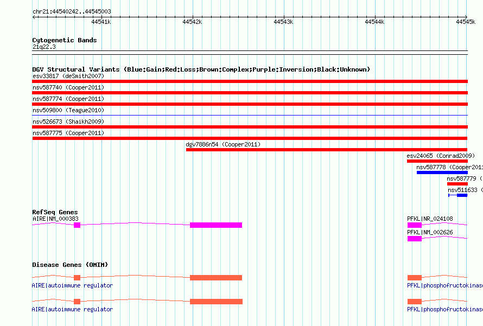The image size is (483, 326).
Task: Click the Disease Genes (OMIM) track title
Action: [70, 265]
